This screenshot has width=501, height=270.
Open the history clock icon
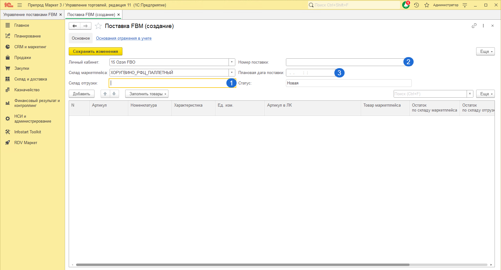(x=416, y=5)
